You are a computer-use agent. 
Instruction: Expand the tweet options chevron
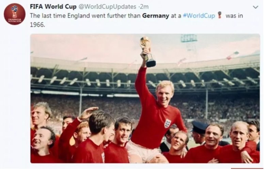pyautogui.click(x=255, y=7)
